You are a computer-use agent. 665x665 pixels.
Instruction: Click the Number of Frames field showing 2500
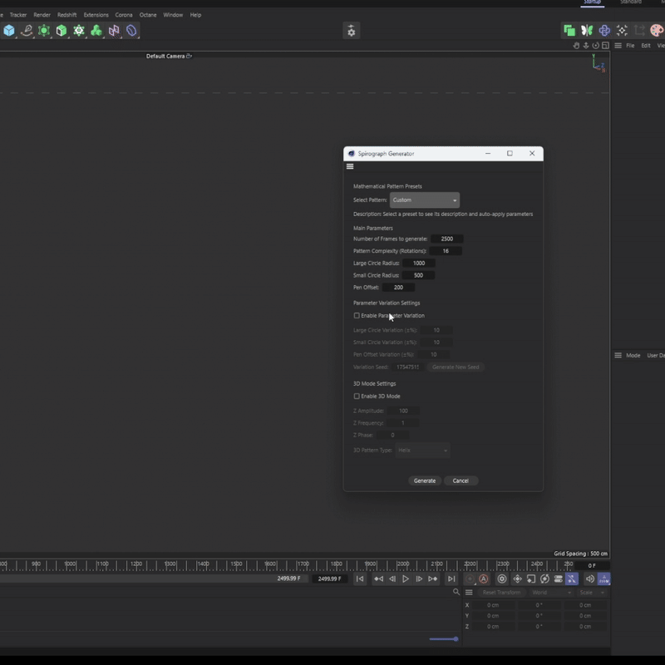coord(447,239)
